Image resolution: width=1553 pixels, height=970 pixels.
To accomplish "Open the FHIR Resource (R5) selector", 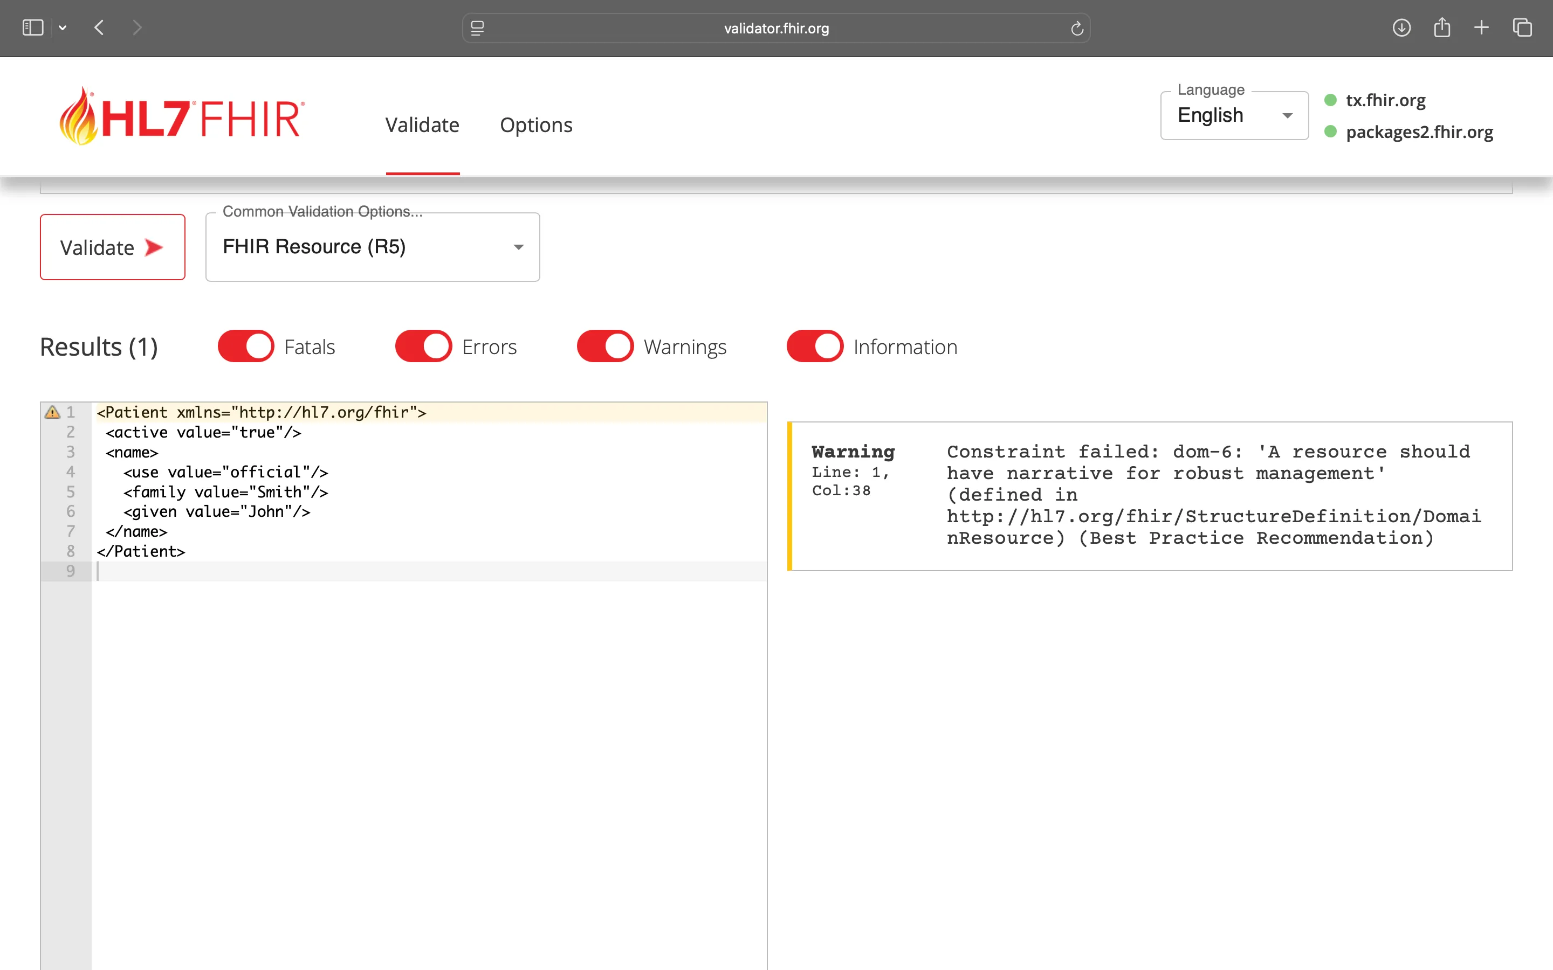I will [372, 247].
